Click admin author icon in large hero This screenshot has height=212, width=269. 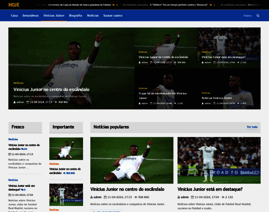pyautogui.click(x=15, y=102)
